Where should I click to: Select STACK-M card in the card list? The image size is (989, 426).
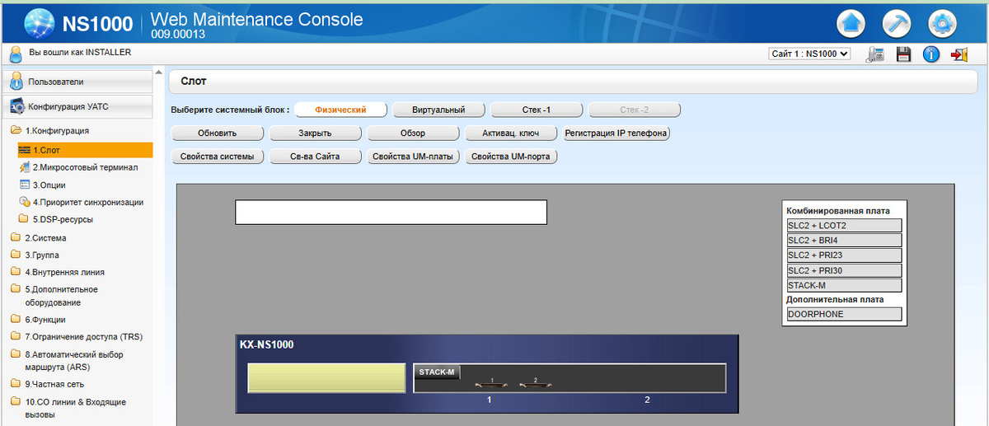point(844,285)
